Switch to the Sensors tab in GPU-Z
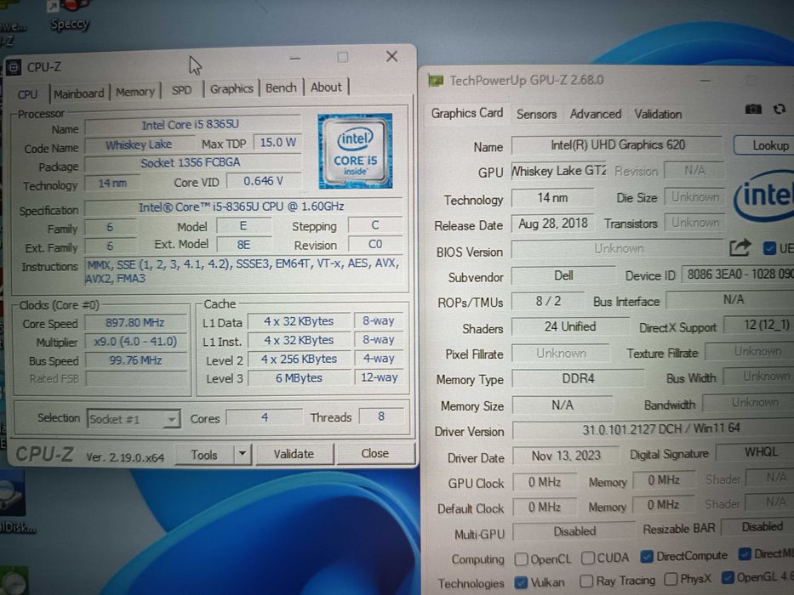 (536, 115)
